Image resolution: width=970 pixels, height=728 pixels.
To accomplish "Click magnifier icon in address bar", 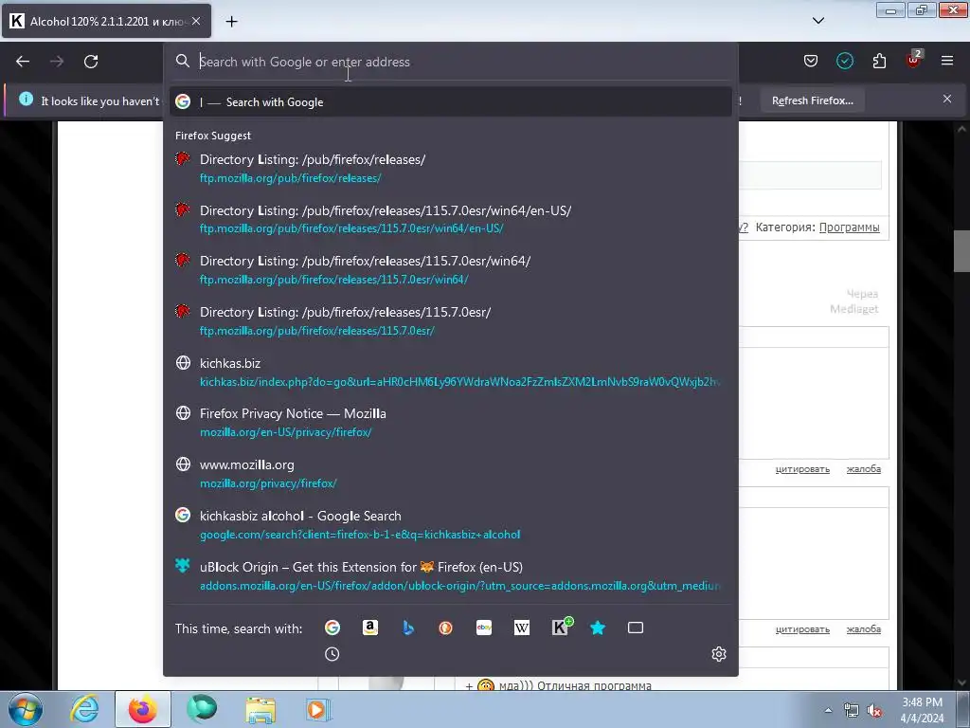I will tap(183, 61).
